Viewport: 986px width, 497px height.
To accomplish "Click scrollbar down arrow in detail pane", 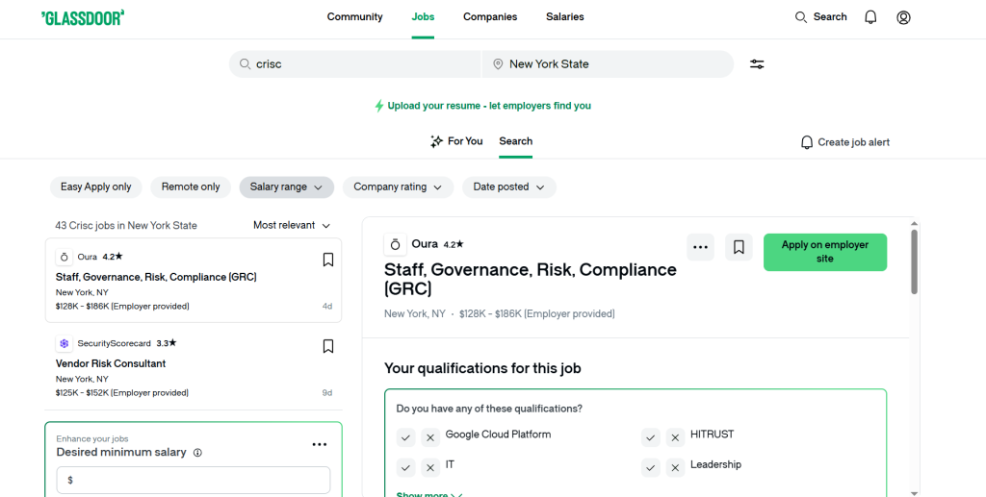I will (x=915, y=493).
